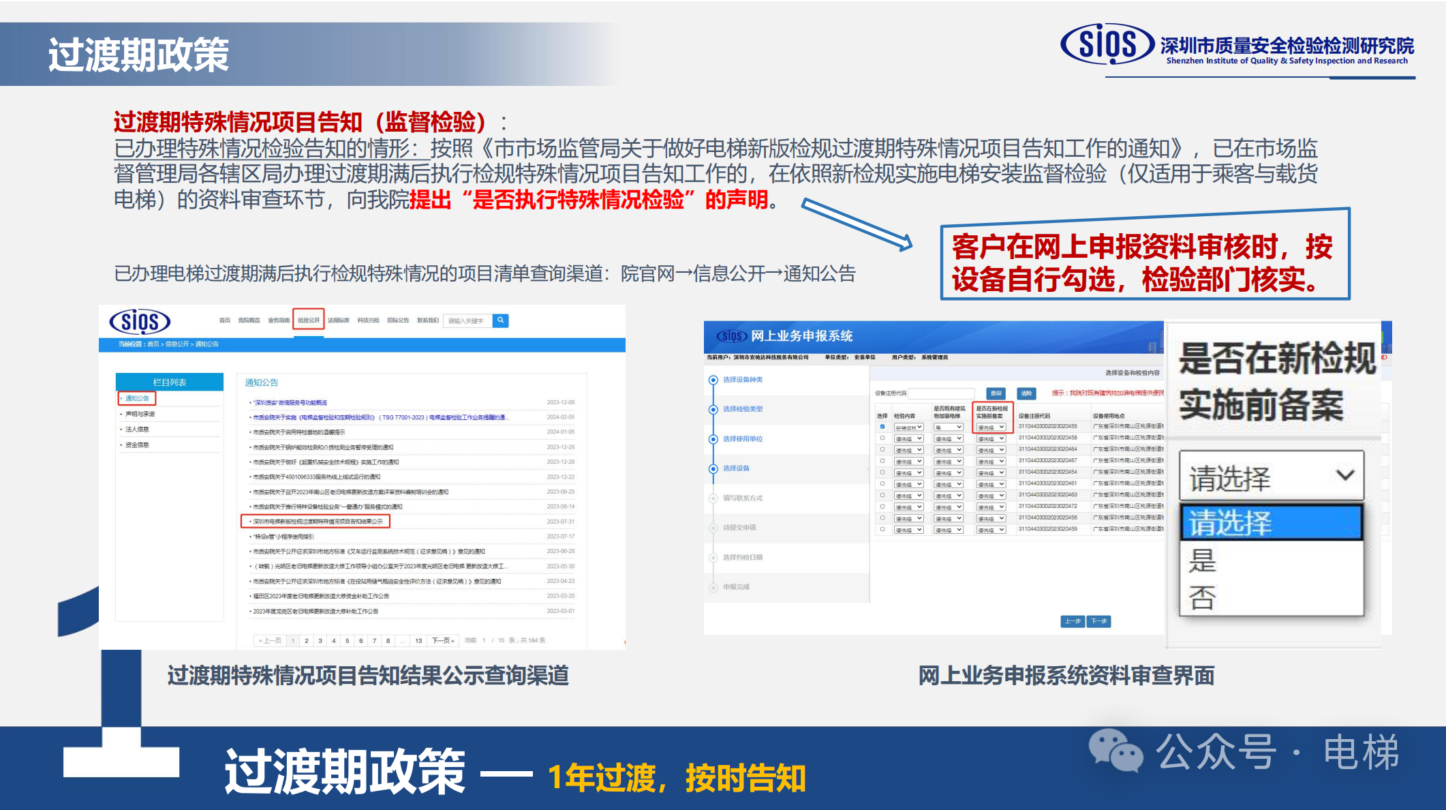Click the 选择设备 step circle icon
The width and height of the screenshot is (1446, 810).
[713, 468]
